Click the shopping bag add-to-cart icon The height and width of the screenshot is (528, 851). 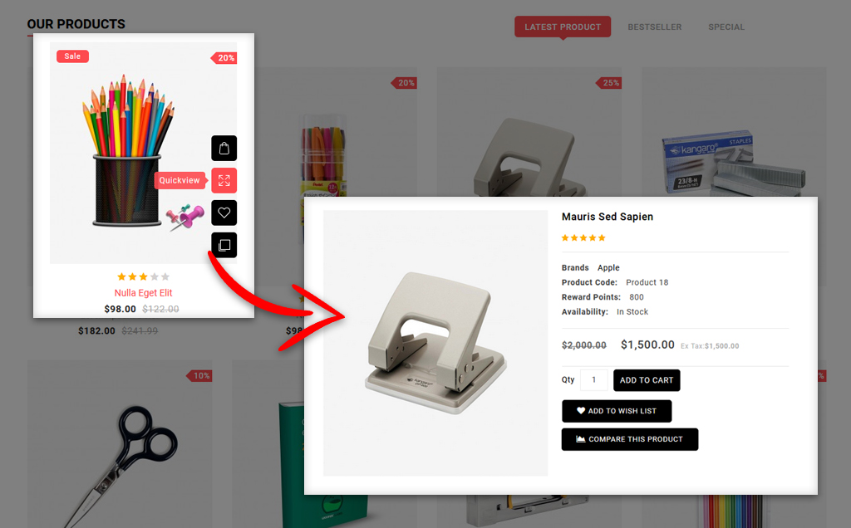point(224,148)
